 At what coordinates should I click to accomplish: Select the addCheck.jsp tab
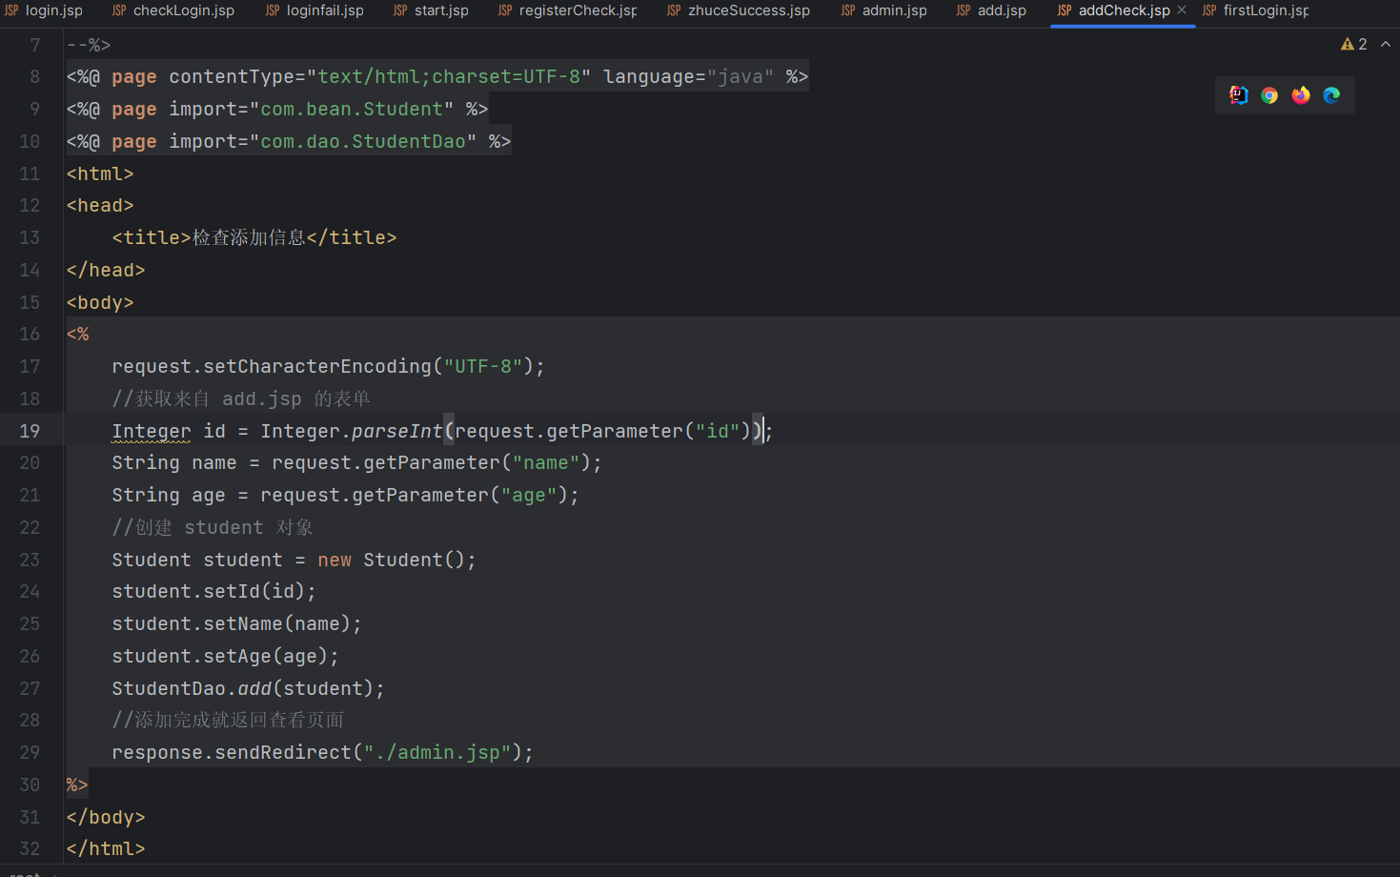coord(1124,10)
